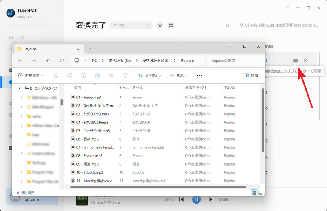Screen dimensions: 327x211
Task: Open the 新規作成 menu in Explorer
Action: click(x=31, y=75)
